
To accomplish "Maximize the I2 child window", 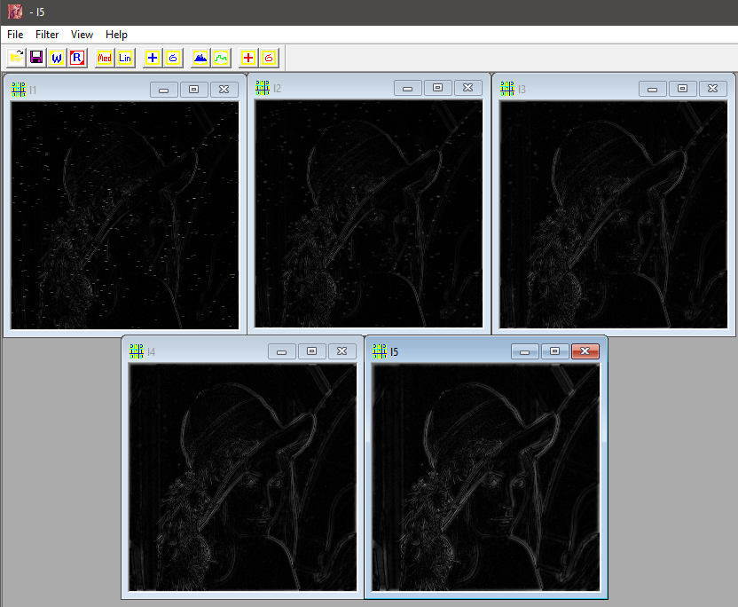I will [437, 88].
